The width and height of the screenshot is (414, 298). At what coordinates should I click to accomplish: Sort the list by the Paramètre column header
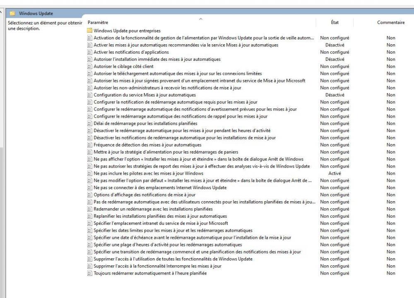(98, 23)
